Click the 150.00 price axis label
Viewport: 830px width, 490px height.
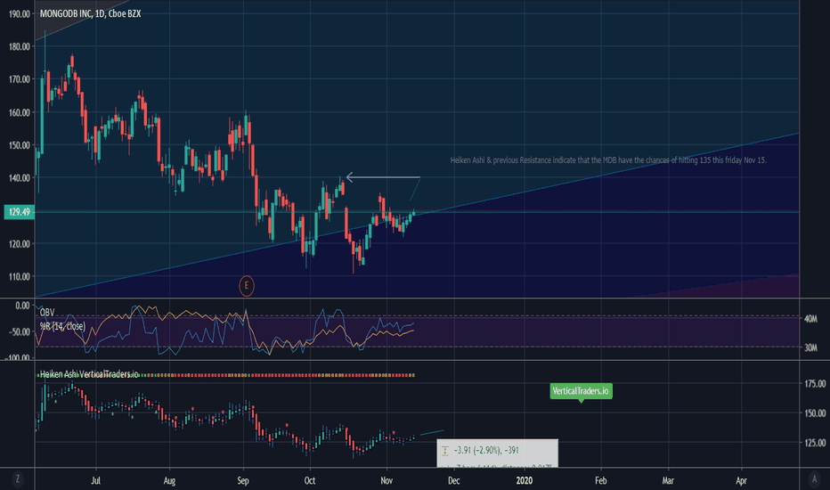[20, 145]
